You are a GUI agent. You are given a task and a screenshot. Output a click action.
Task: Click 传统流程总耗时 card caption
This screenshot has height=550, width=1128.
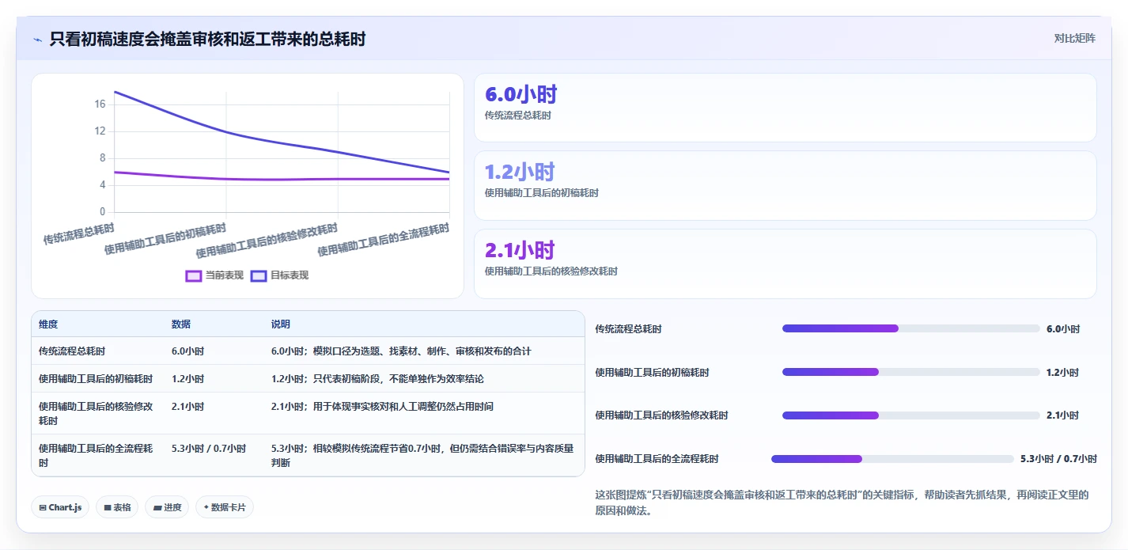pyautogui.click(x=517, y=116)
